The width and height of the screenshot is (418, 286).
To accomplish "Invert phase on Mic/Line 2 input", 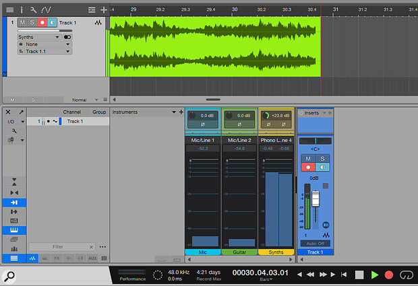I will tap(239, 124).
